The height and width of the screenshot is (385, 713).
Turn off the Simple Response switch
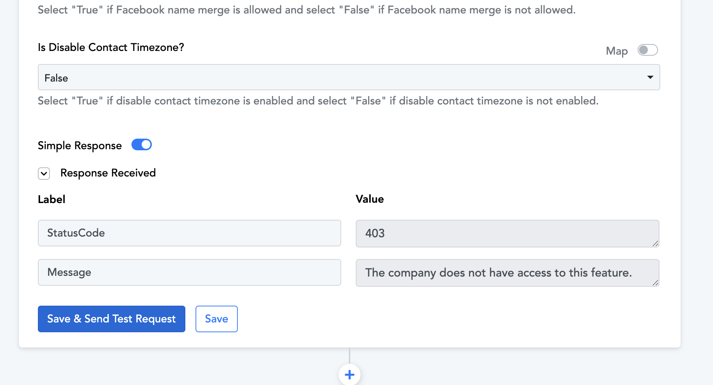click(x=141, y=144)
